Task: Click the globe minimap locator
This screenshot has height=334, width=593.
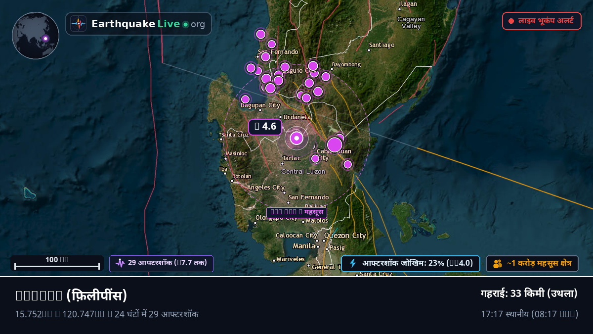Action: (x=36, y=36)
